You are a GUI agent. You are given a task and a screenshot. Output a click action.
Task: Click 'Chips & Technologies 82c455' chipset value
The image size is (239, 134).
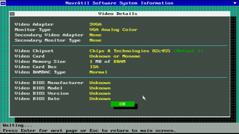(x=130, y=51)
